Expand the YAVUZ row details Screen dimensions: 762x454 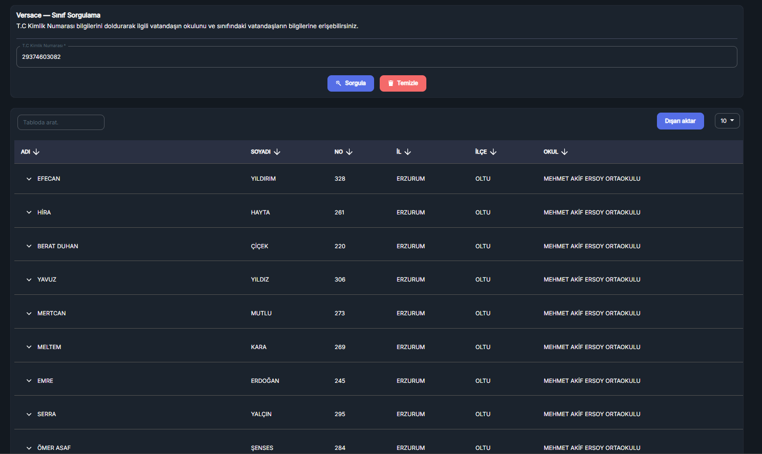pos(29,280)
